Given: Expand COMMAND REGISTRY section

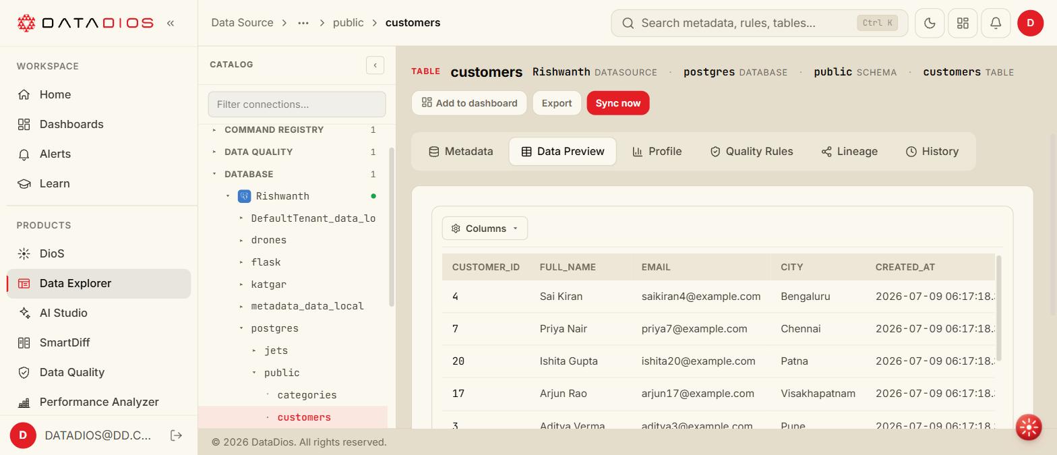Looking at the screenshot, I should point(214,129).
